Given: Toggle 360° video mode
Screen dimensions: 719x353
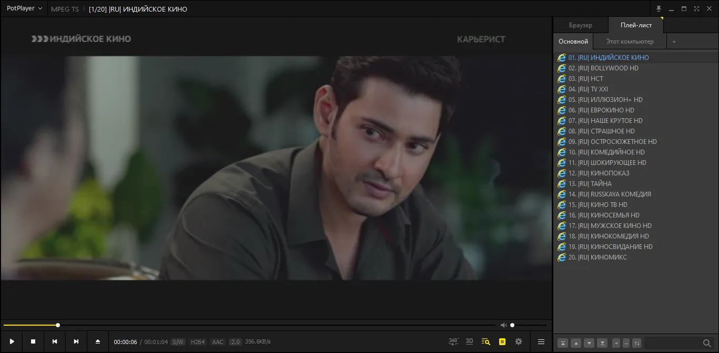Looking at the screenshot, I should click(x=453, y=341).
